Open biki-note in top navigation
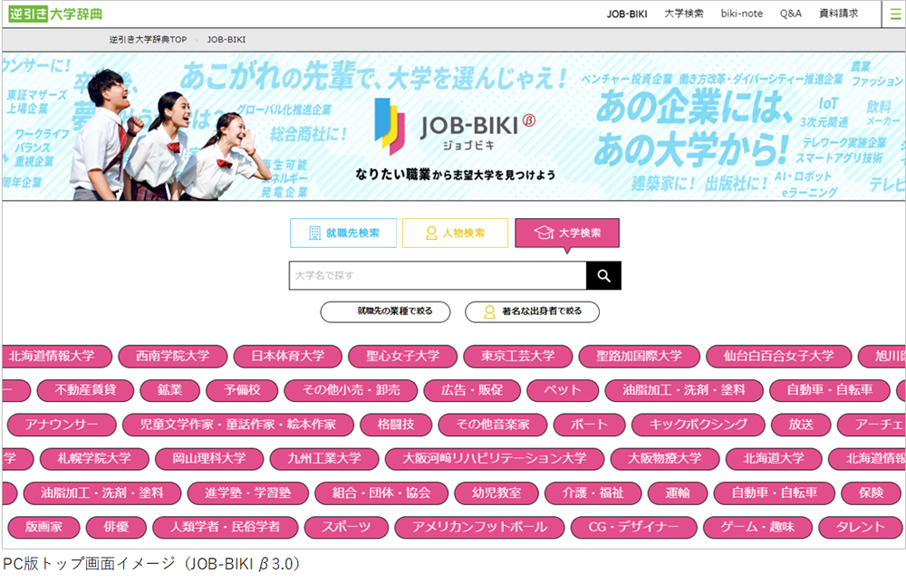 coord(741,14)
